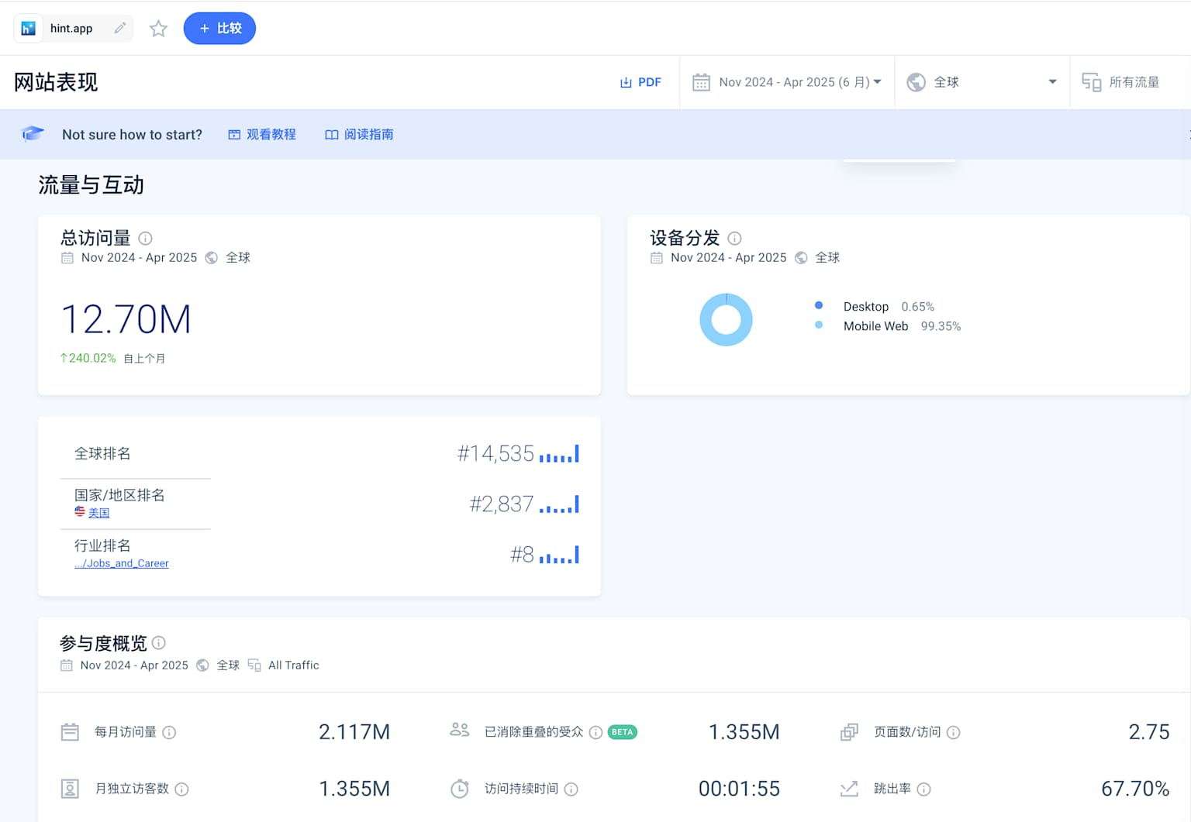Download the report as PDF
Viewport: 1191px width, 822px height.
point(640,82)
